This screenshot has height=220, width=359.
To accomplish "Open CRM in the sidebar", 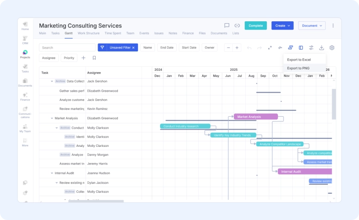I will (x=25, y=40).
